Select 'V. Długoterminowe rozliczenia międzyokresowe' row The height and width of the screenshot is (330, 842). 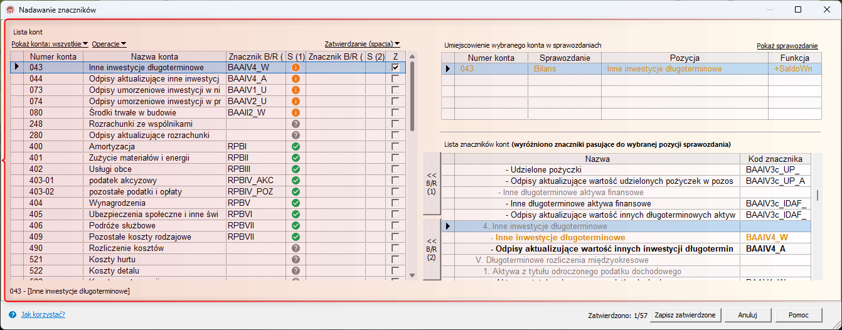pyautogui.click(x=627, y=260)
